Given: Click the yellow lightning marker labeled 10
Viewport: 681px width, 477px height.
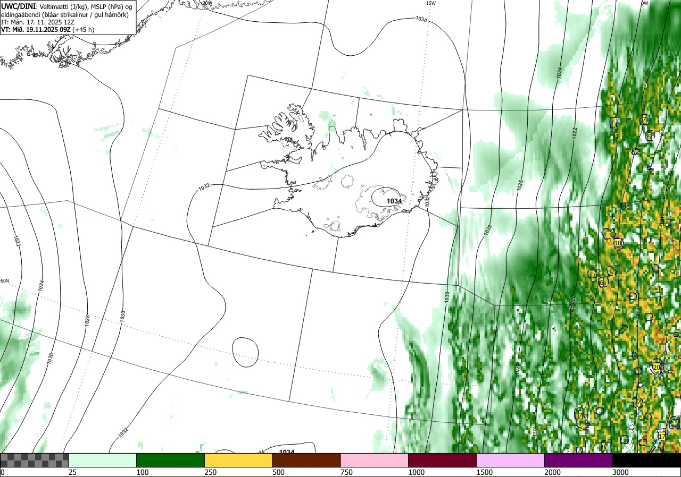Looking at the screenshot, I should [x=618, y=243].
